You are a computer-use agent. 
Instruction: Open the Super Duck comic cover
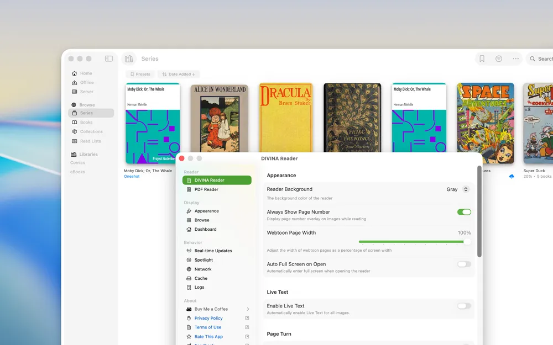538,123
